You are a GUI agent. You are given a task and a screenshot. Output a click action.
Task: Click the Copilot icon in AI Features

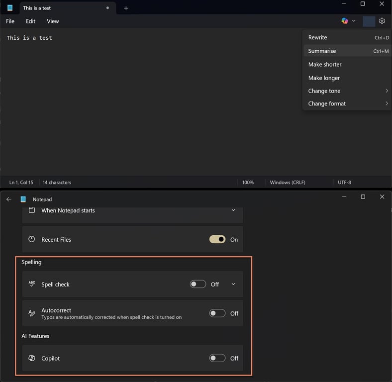(32, 358)
